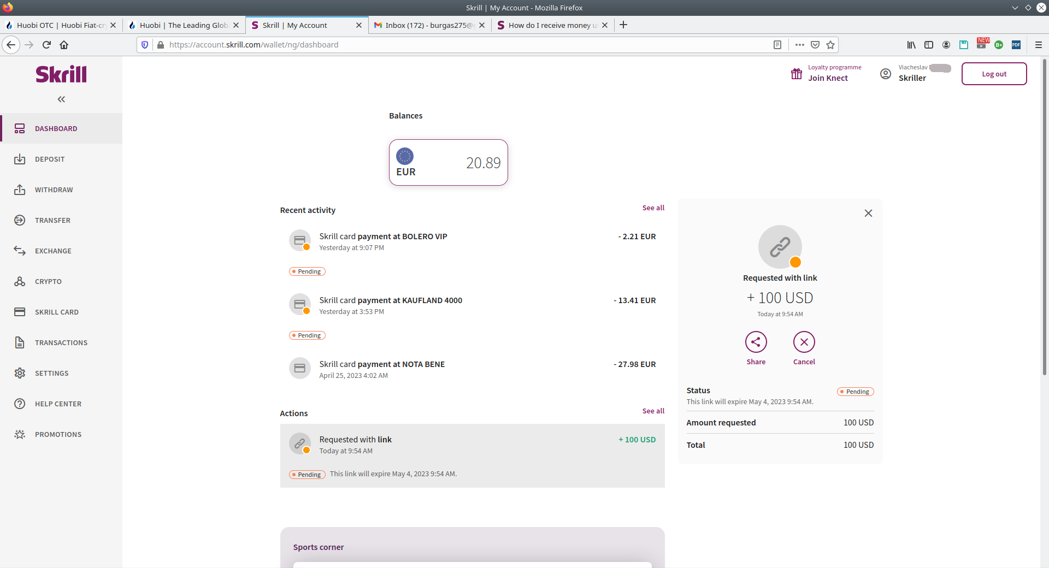The height and width of the screenshot is (568, 1049).
Task: Click the Loyalty programme gift icon
Action: click(797, 74)
